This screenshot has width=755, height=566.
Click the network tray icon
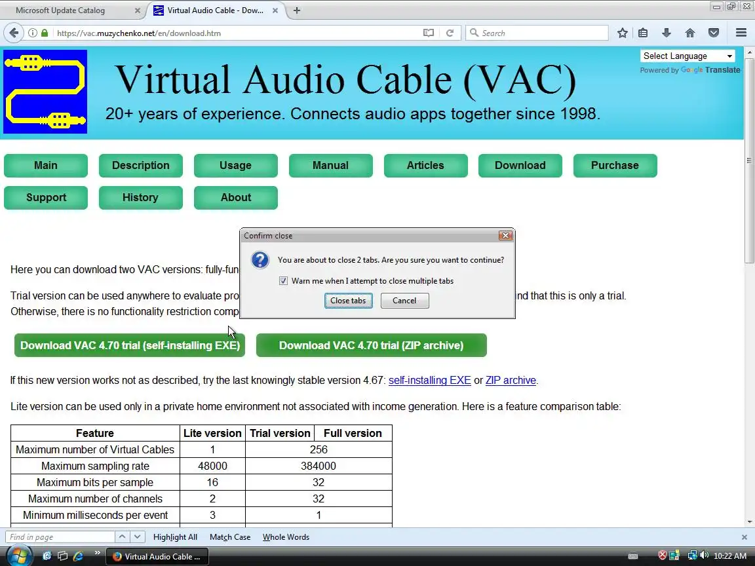tap(692, 556)
